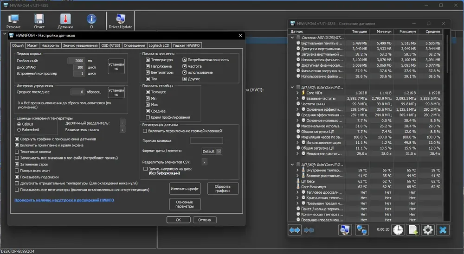Reset the sensor timer clock icon
The width and height of the screenshot is (464, 254).
coord(398,230)
